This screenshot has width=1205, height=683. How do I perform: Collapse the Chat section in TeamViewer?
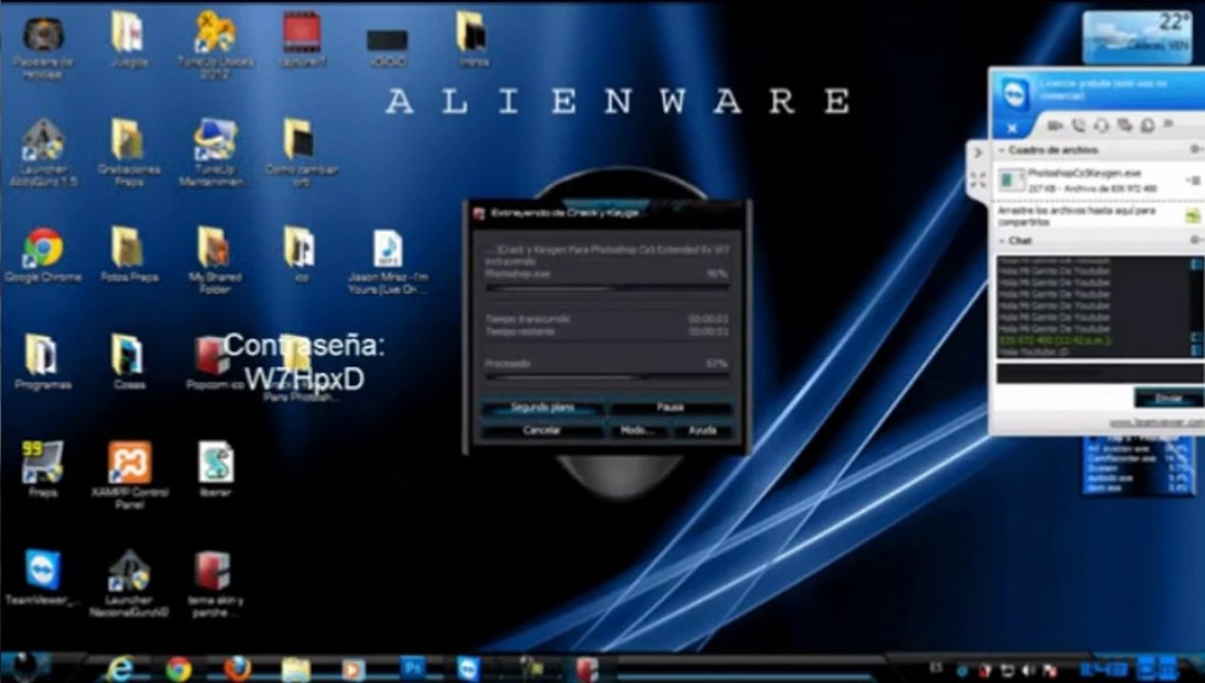pos(1002,241)
